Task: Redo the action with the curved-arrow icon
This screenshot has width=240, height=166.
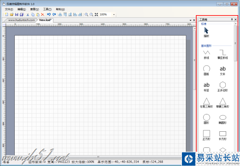Action: pyautogui.click(x=54, y=14)
